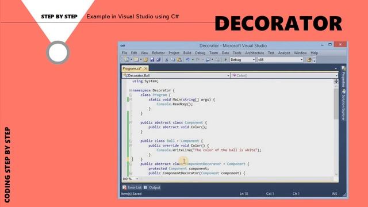Expand the Properties side panel tab
Image resolution: width=368 pixels, height=207 pixels.
[x=343, y=76]
